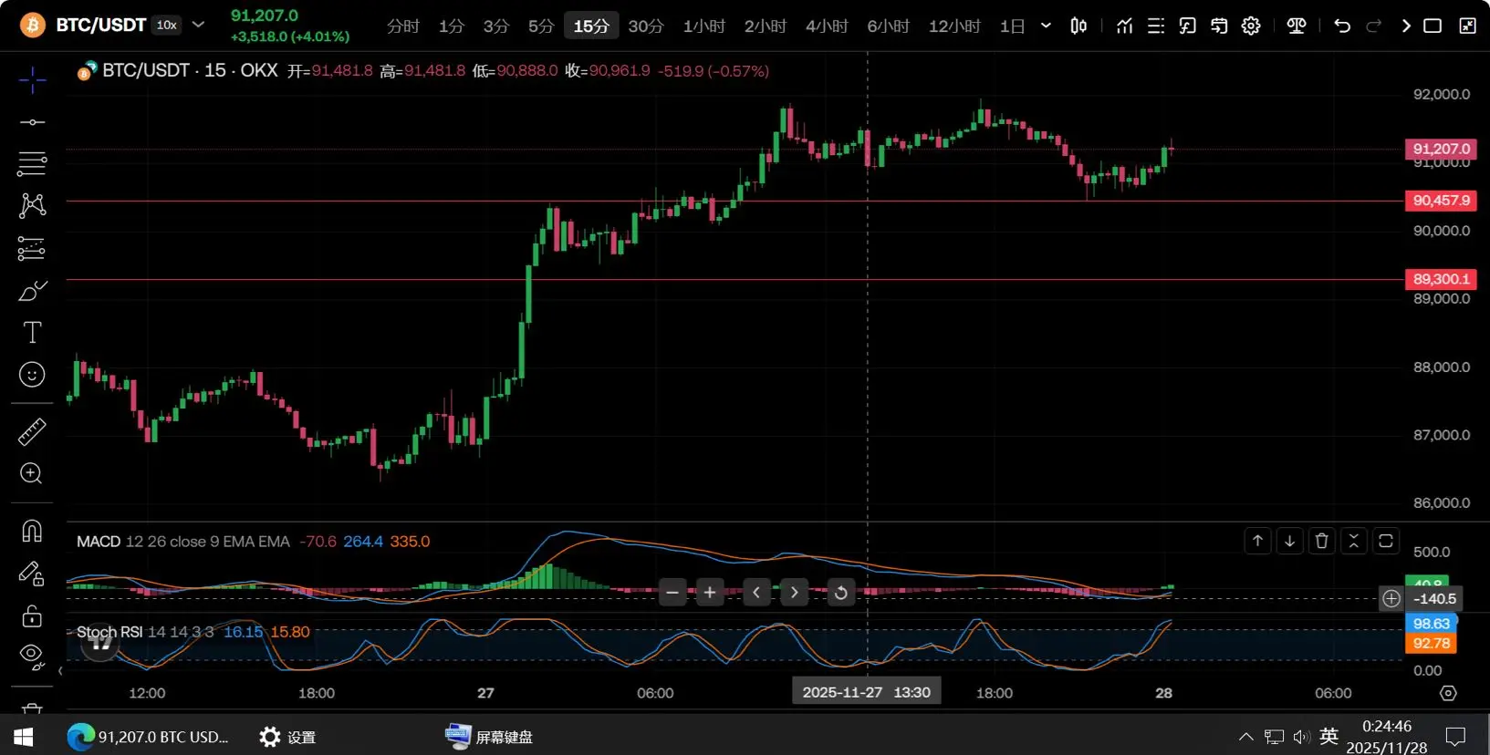Redo the last chart action
This screenshot has height=755, width=1490.
[x=1374, y=26]
